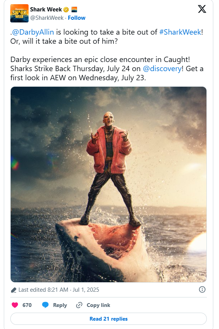Click the Copy link text
The image size is (219, 329).
tap(98, 305)
